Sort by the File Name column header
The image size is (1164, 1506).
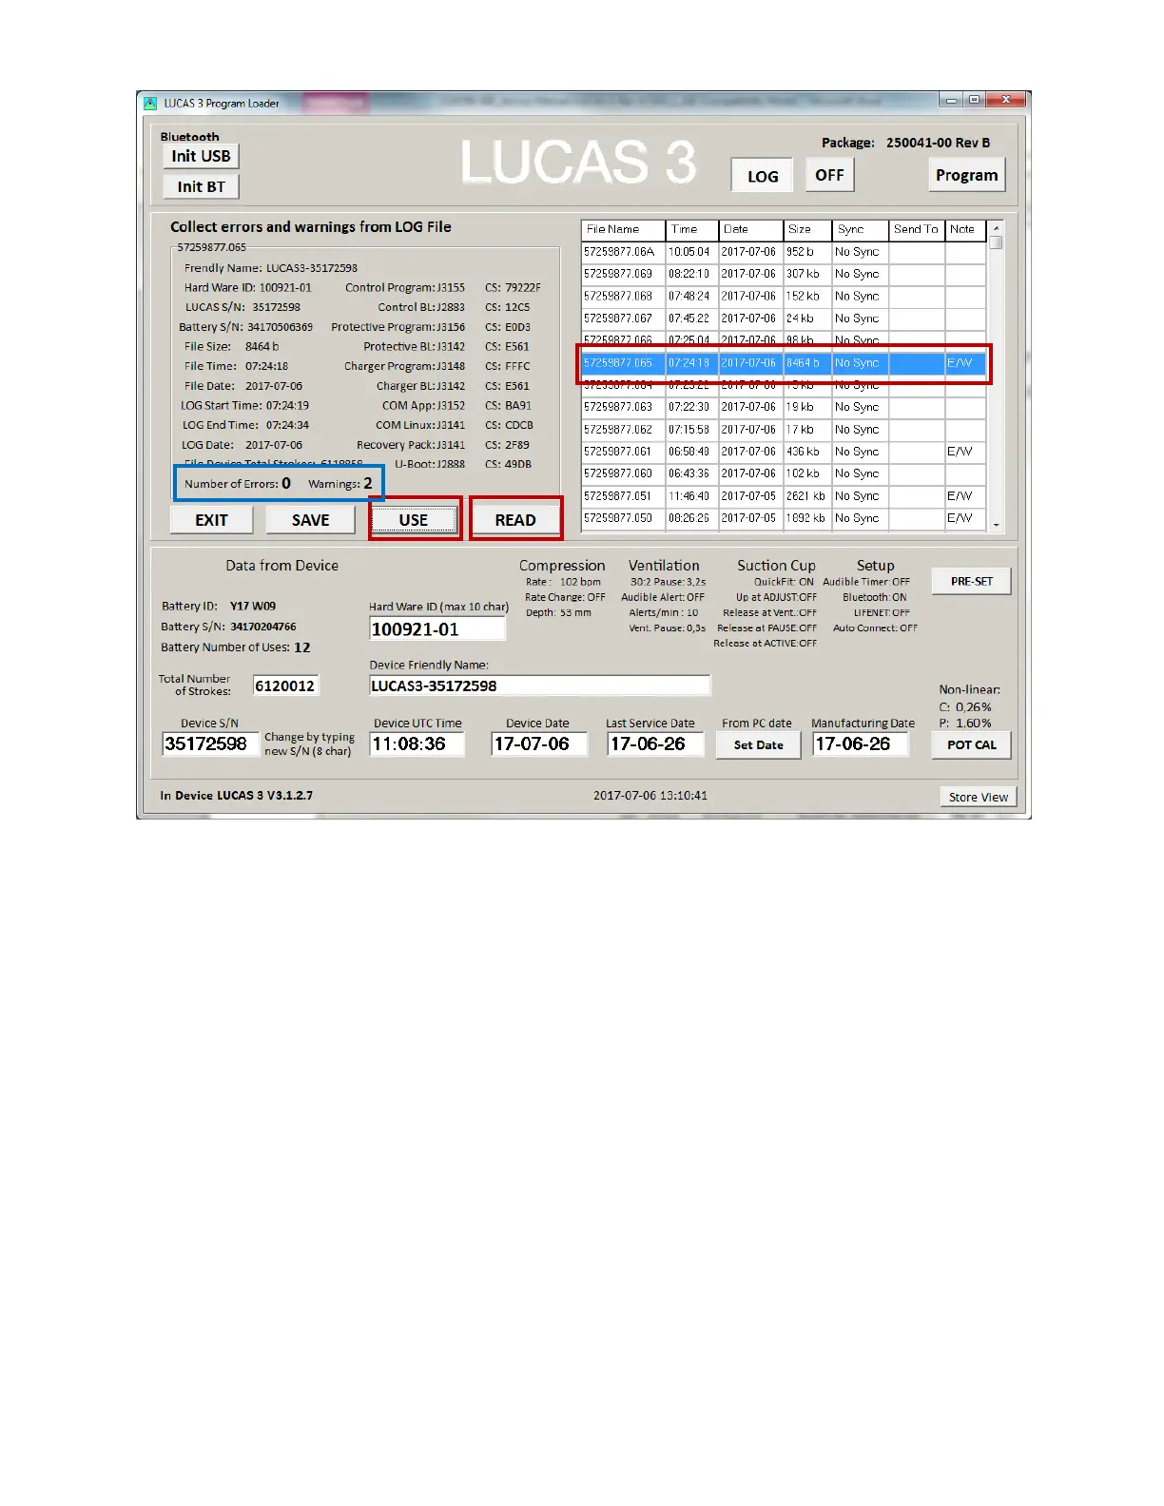point(623,229)
